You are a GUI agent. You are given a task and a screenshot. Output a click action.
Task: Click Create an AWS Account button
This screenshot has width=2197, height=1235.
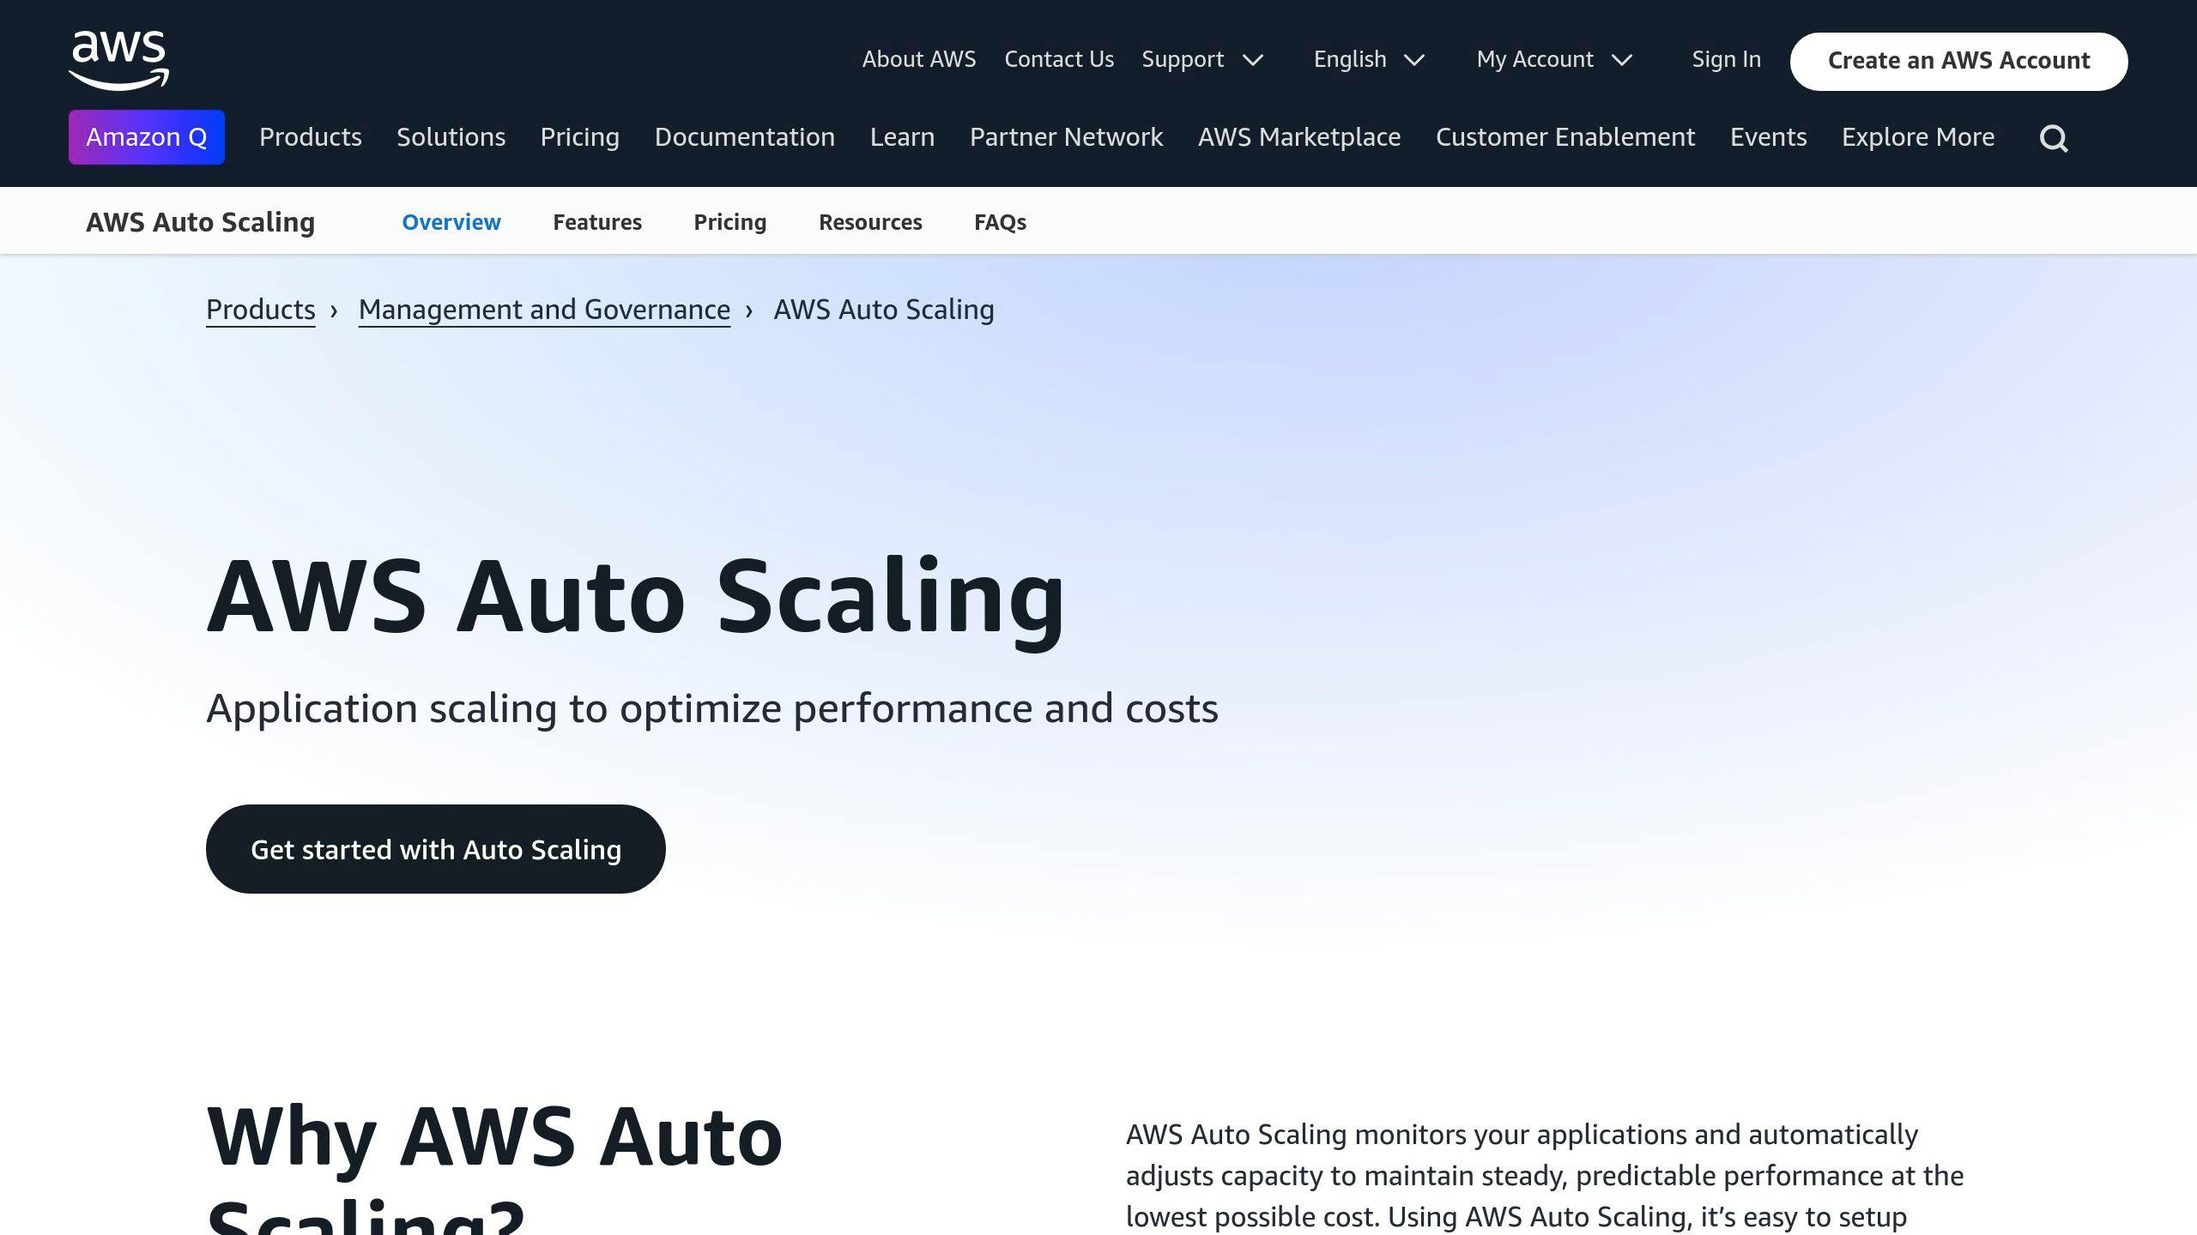point(1958,61)
